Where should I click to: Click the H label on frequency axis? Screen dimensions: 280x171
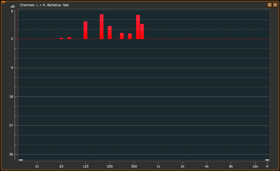[267, 166]
